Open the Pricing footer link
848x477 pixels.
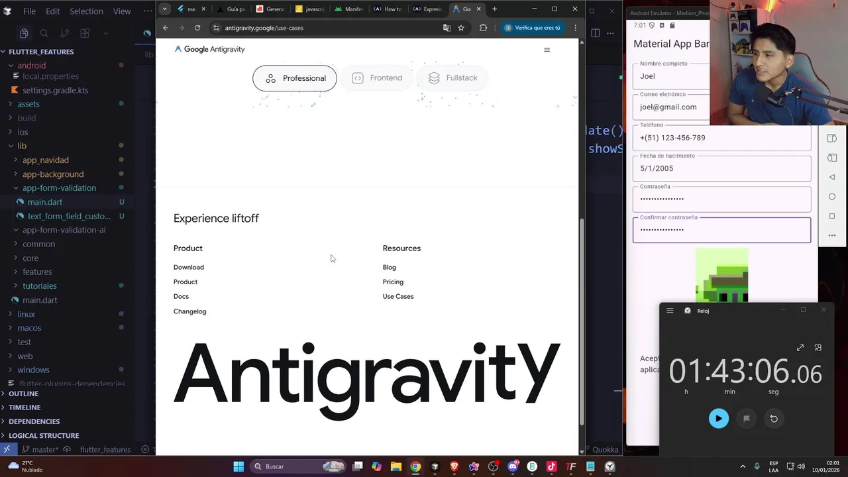[393, 282]
